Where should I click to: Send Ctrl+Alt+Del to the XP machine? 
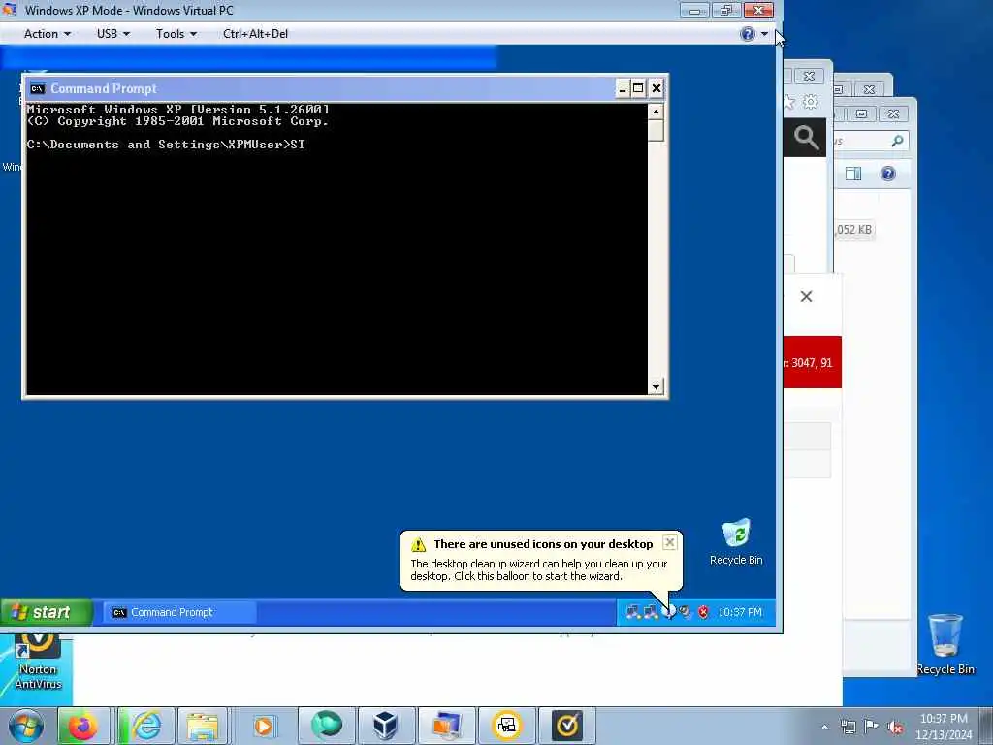pyautogui.click(x=255, y=34)
